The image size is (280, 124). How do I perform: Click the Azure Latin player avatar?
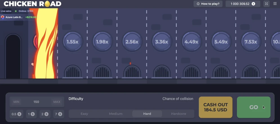(3, 17)
